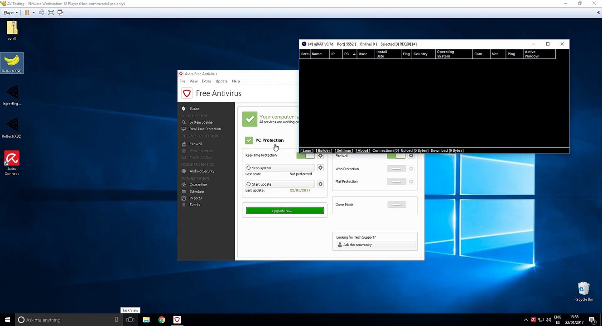The image size is (602, 326).
Task: Open Windows Start menu
Action: pyautogui.click(x=8, y=320)
